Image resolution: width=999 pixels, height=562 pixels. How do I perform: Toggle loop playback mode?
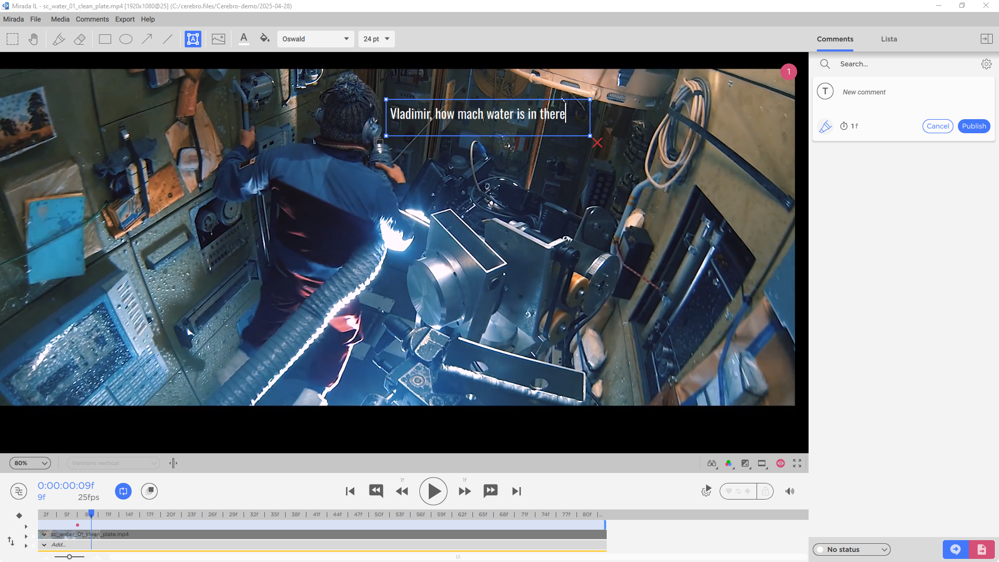(x=123, y=491)
